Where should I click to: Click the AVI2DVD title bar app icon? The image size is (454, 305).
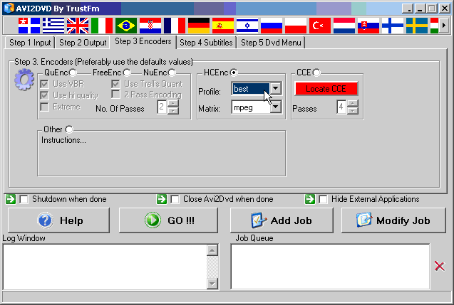pyautogui.click(x=9, y=8)
